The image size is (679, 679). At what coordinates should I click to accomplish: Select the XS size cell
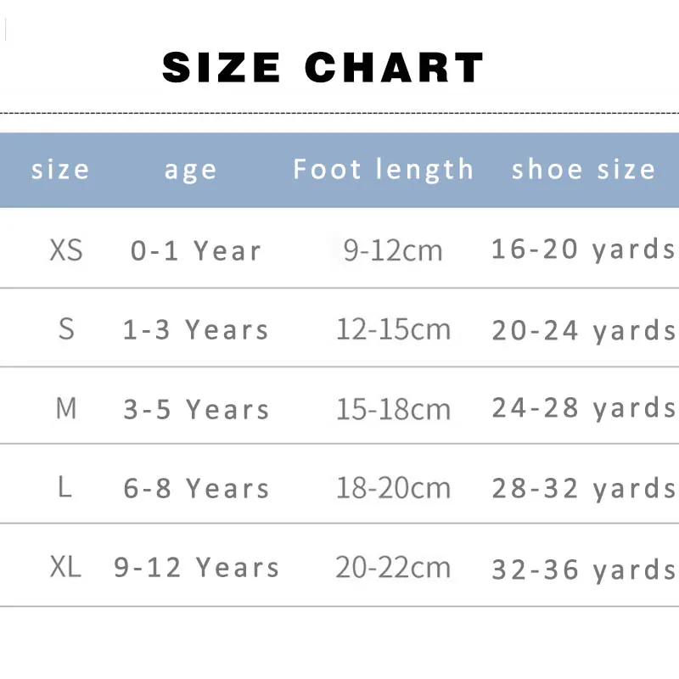coord(66,250)
